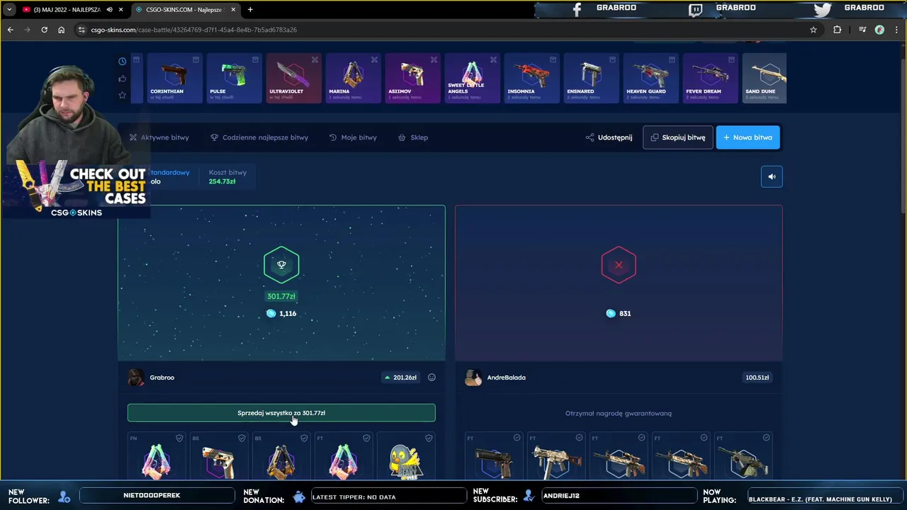Screen dimensions: 907x510
Task: Click the red X loser hexagon icon
Action: 619,265
